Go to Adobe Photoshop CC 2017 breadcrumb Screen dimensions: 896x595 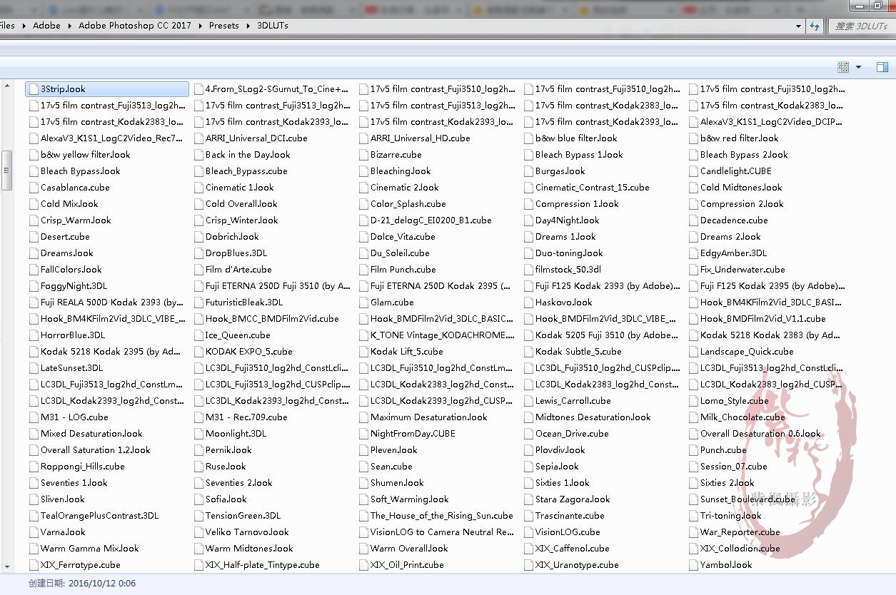[x=135, y=26]
